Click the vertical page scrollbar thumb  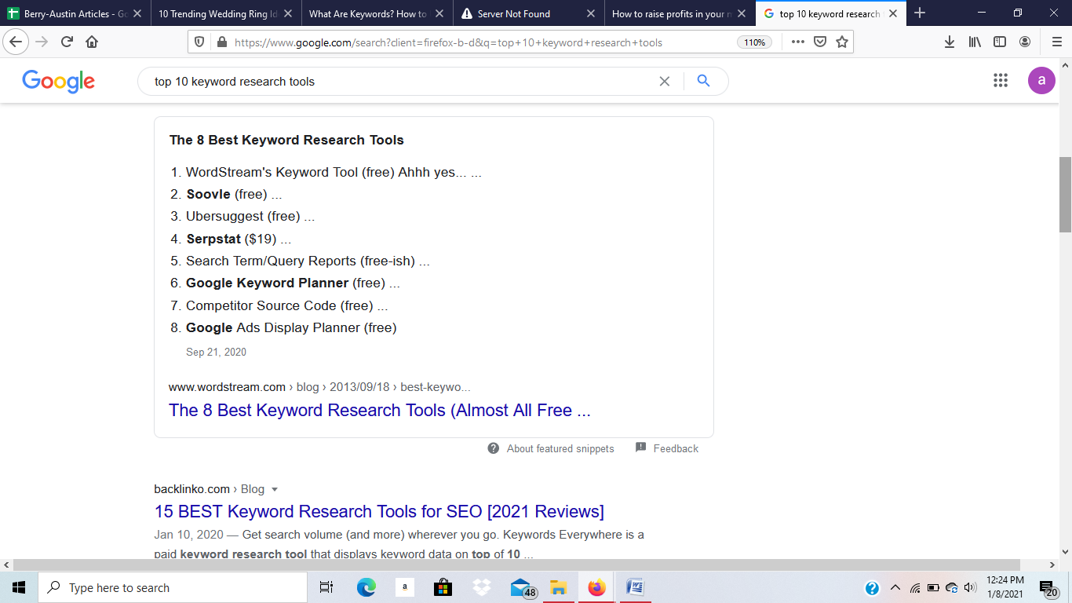click(x=1065, y=194)
